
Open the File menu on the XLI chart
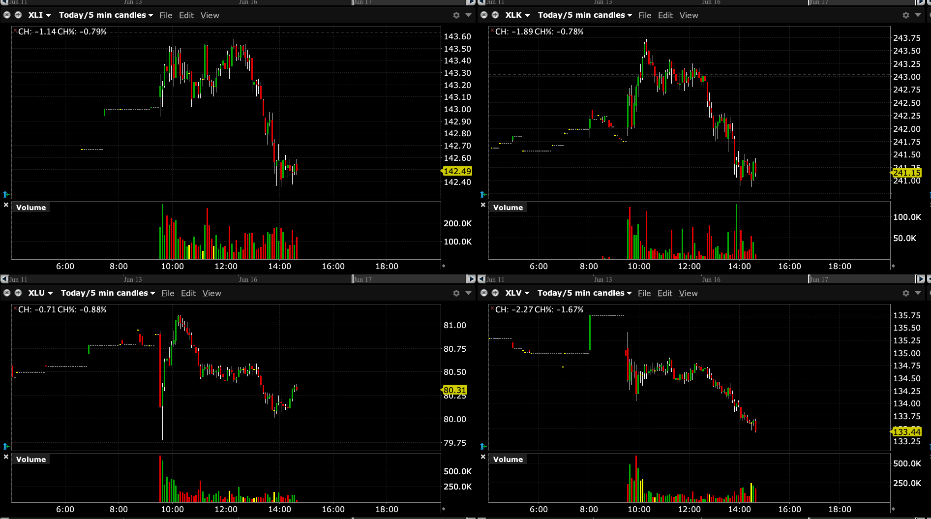pos(166,16)
